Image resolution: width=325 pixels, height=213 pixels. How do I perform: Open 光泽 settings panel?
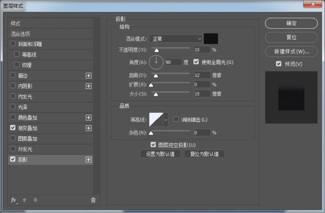[23, 107]
